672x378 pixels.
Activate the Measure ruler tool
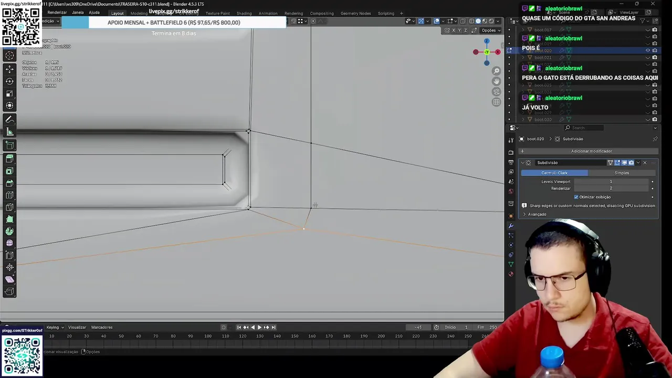(x=9, y=132)
